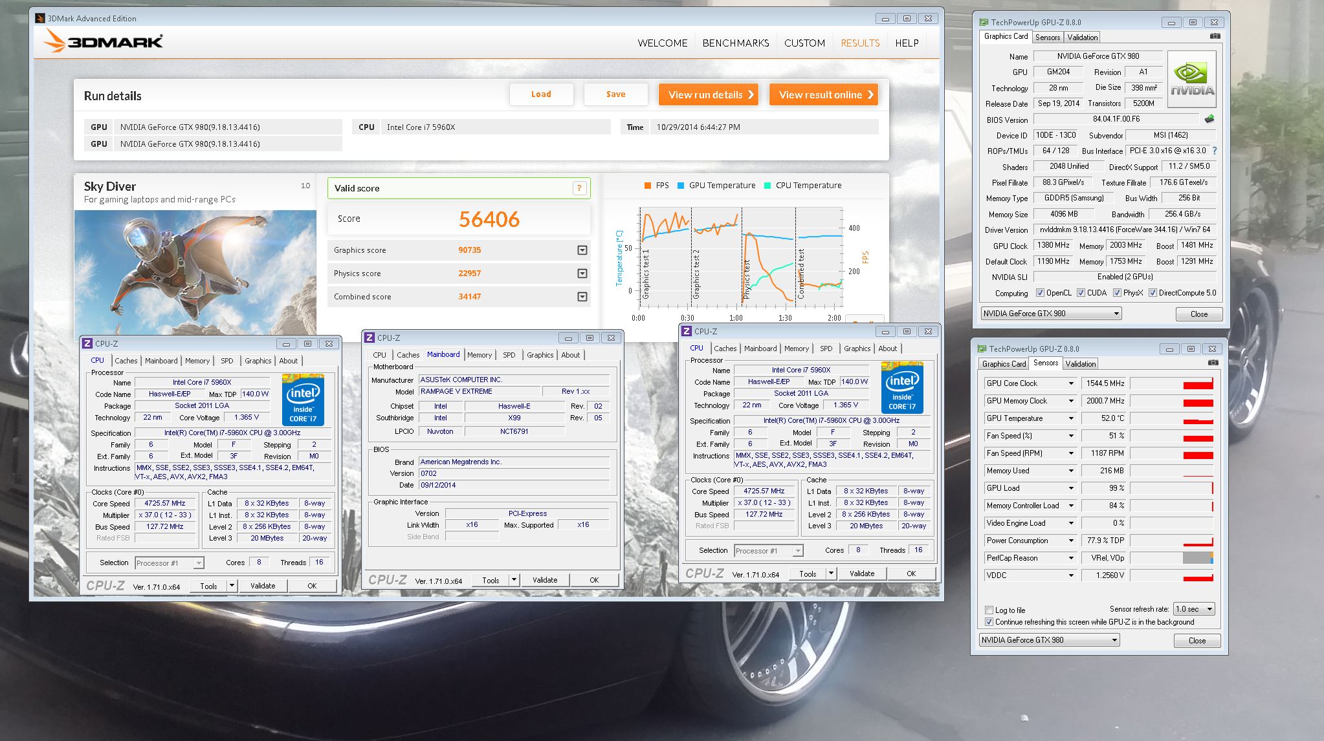
Task: Click the help question mark beside Valid score
Action: 579,188
